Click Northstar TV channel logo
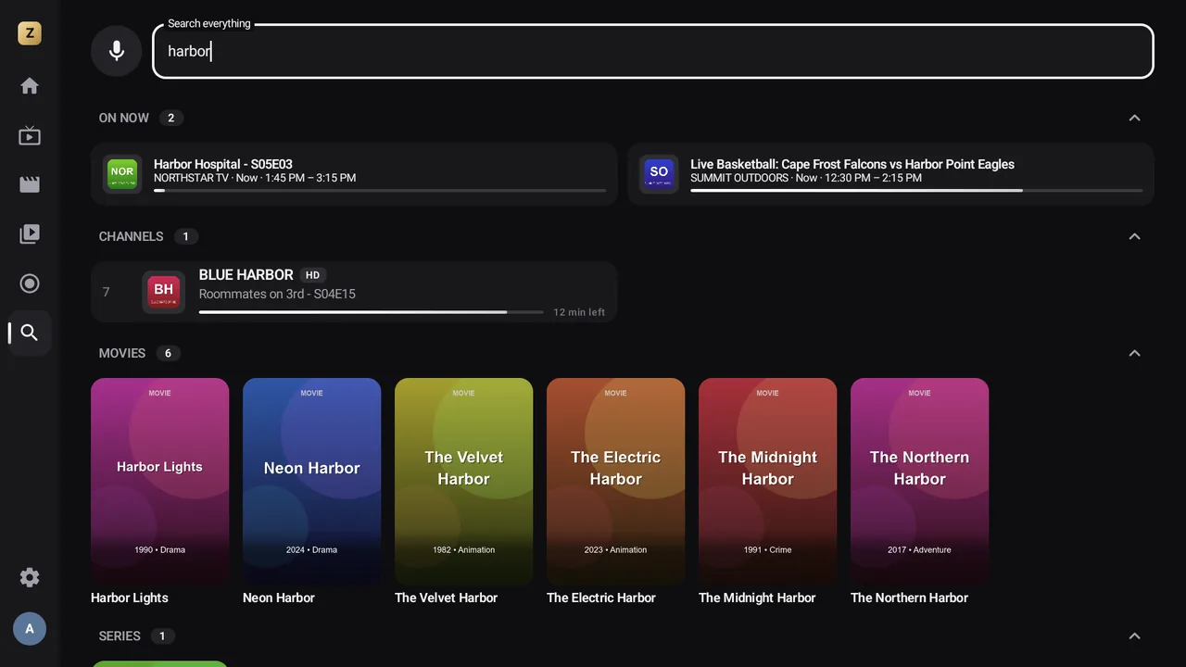1186x667 pixels. 122,173
